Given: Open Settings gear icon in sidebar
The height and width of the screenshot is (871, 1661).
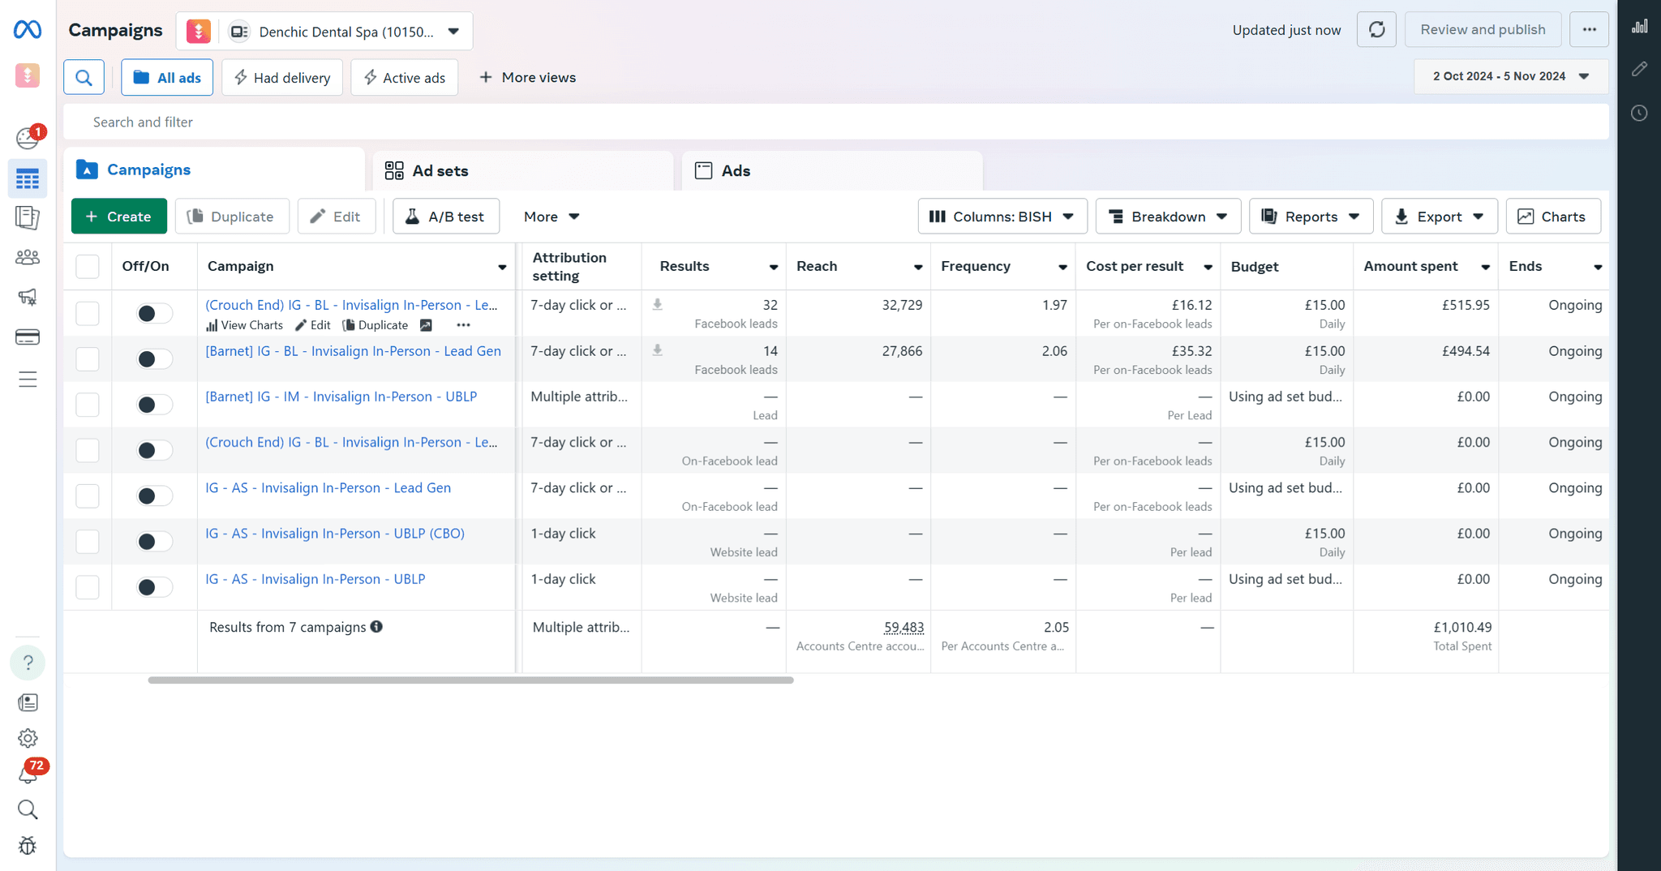Looking at the screenshot, I should [x=28, y=738].
